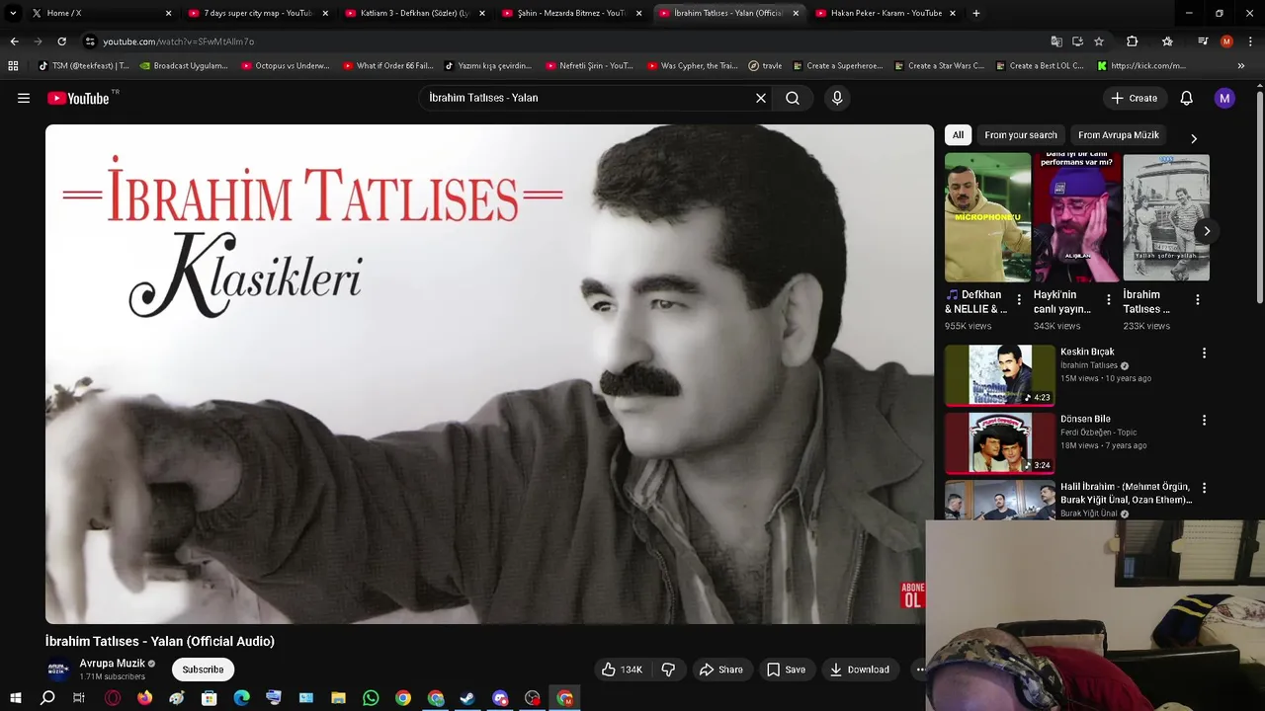The width and height of the screenshot is (1265, 711).
Task: Open Chrome profile avatar M
Action: [1226, 41]
